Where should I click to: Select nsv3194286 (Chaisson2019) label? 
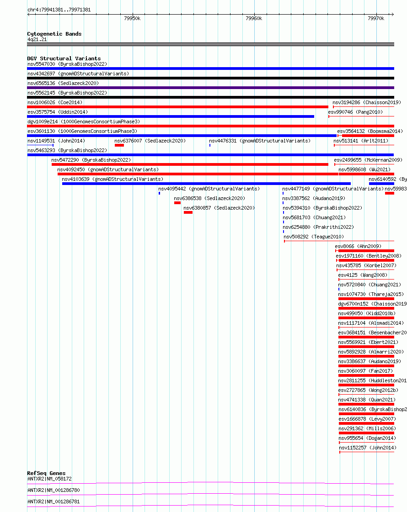(367, 102)
